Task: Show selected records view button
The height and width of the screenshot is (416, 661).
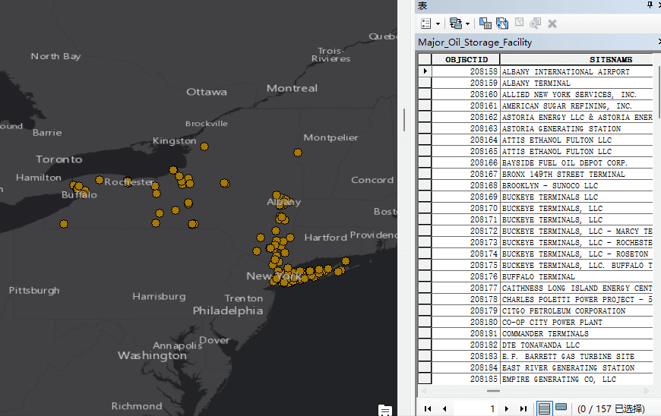Action: pyautogui.click(x=561, y=408)
